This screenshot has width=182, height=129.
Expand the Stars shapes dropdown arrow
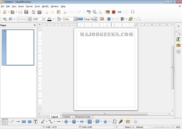(109, 121)
